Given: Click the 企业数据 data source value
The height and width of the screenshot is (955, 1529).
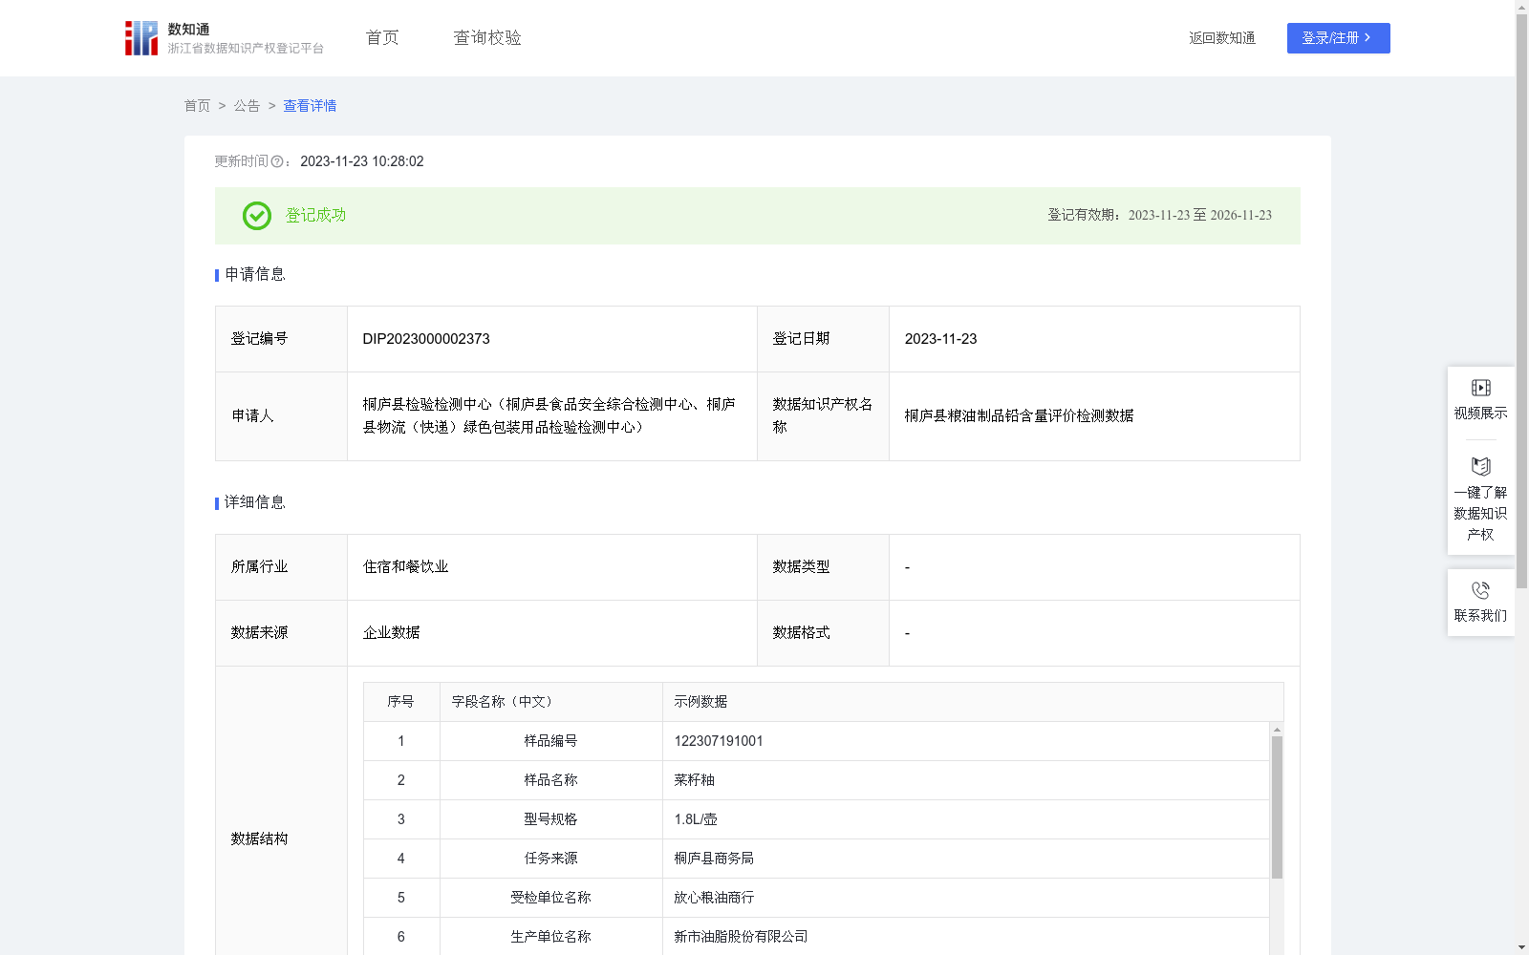Looking at the screenshot, I should pos(391,633).
